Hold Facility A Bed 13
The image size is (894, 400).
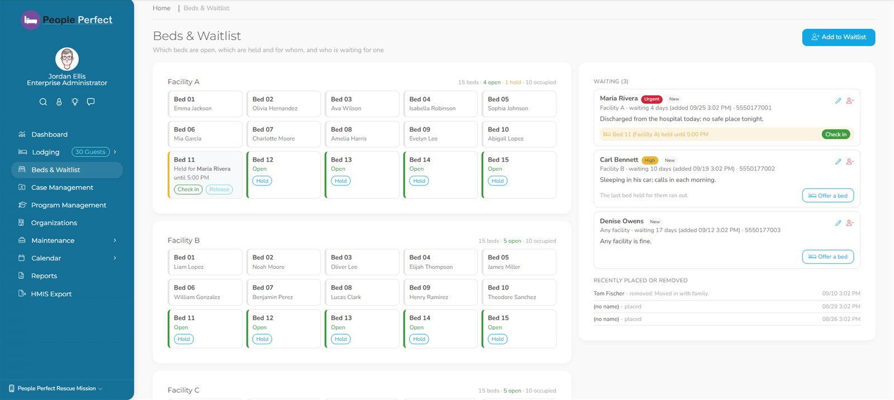point(341,181)
